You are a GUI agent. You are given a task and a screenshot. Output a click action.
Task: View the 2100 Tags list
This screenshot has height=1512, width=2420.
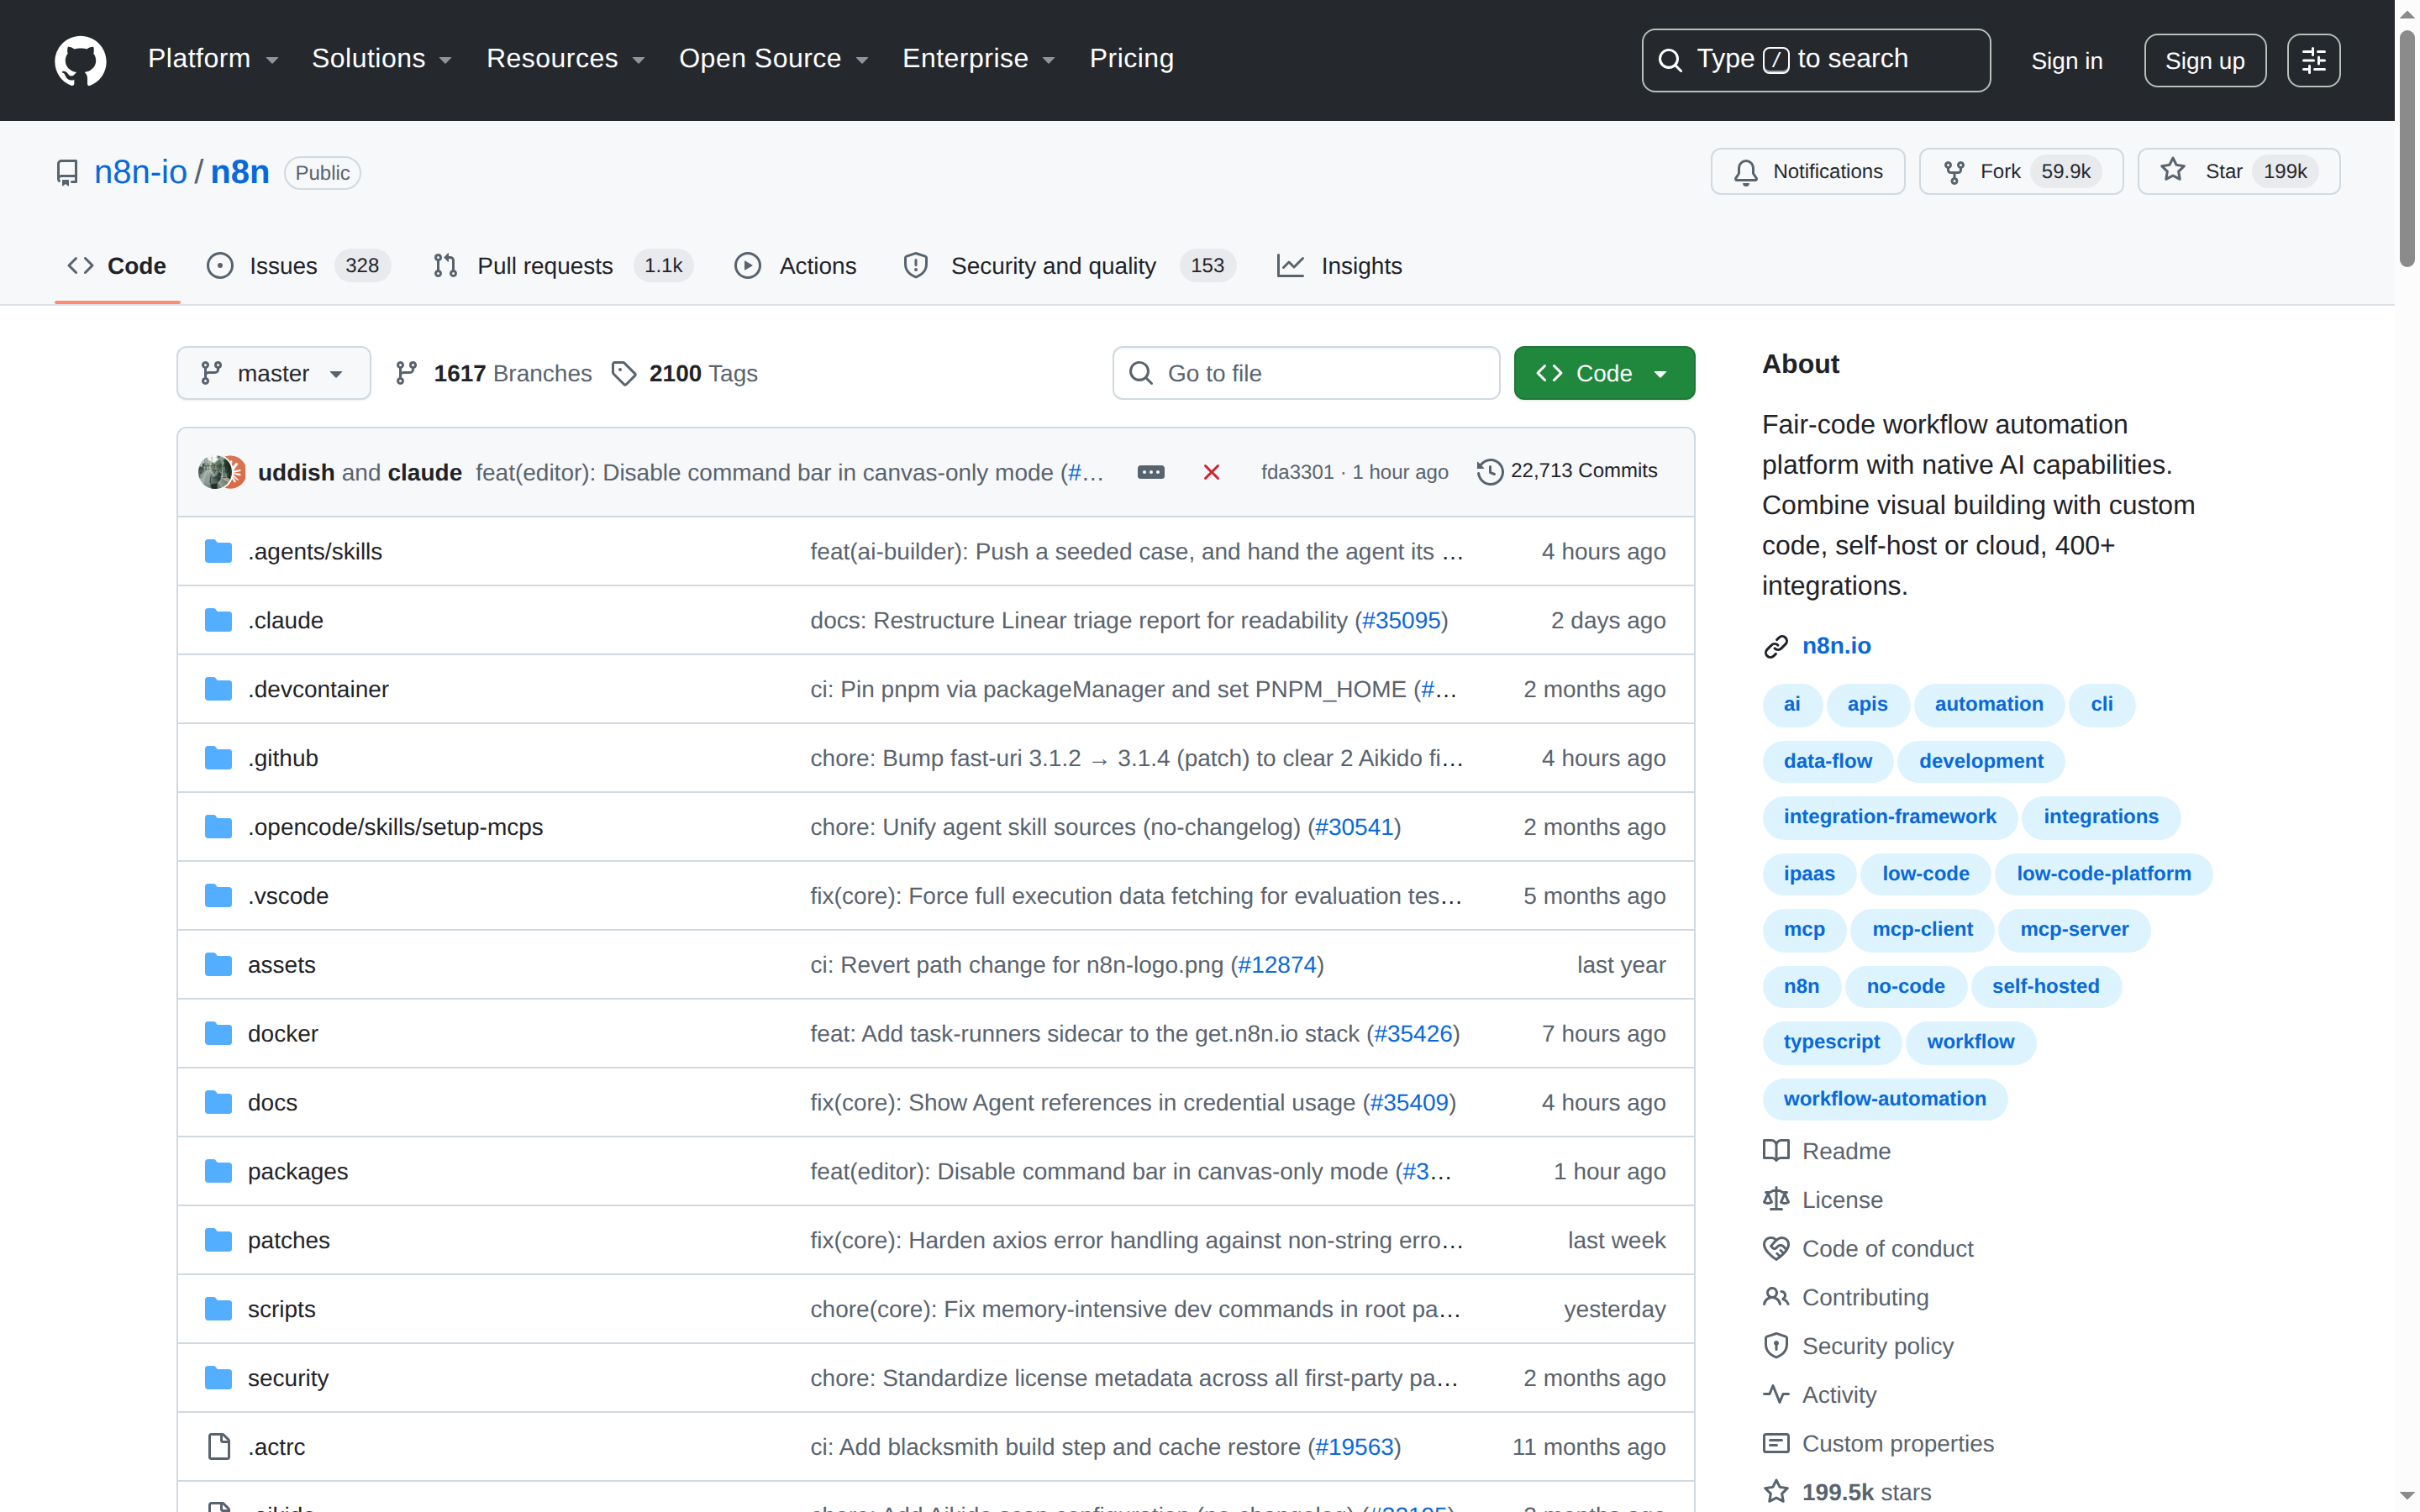(x=684, y=374)
